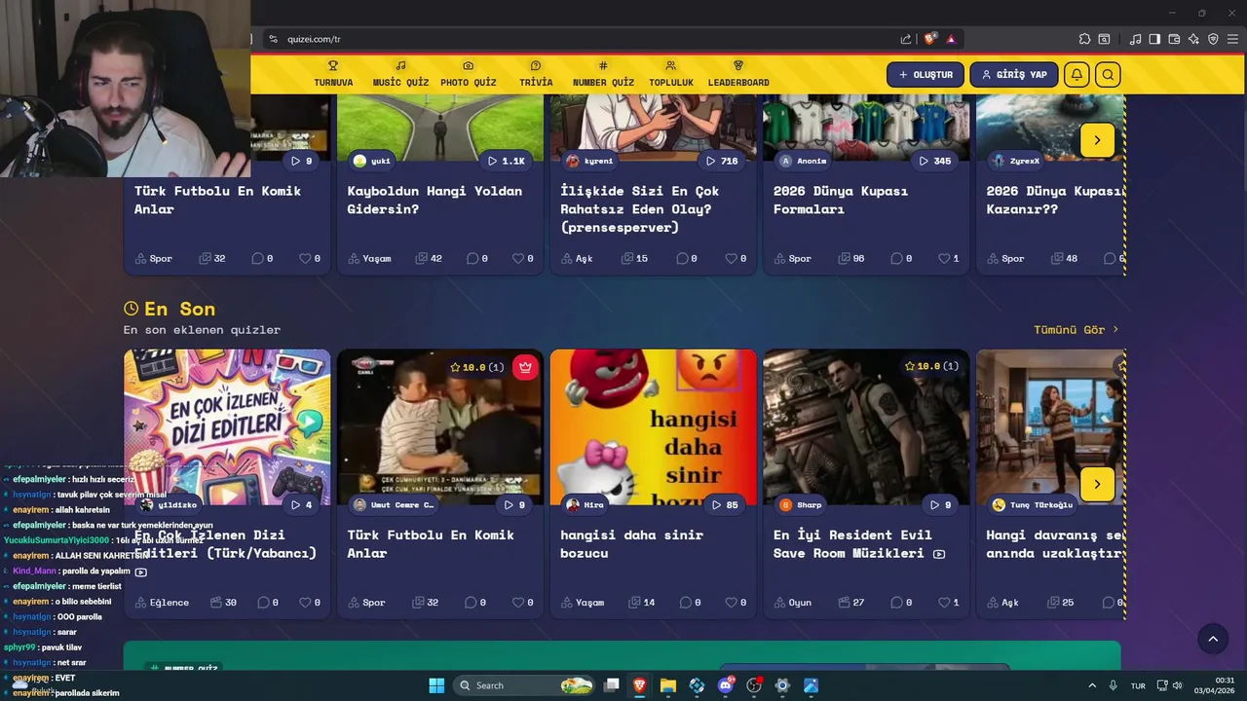This screenshot has width=1247, height=701.
Task: Click the next arrow on En Son carousel
Action: point(1097,484)
